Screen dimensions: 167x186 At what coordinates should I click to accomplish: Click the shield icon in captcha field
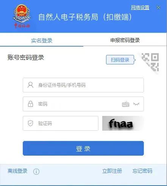tap(30, 123)
